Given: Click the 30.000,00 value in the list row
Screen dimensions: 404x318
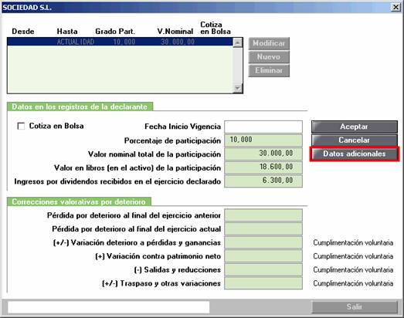Looking at the screenshot, I should (178, 42).
